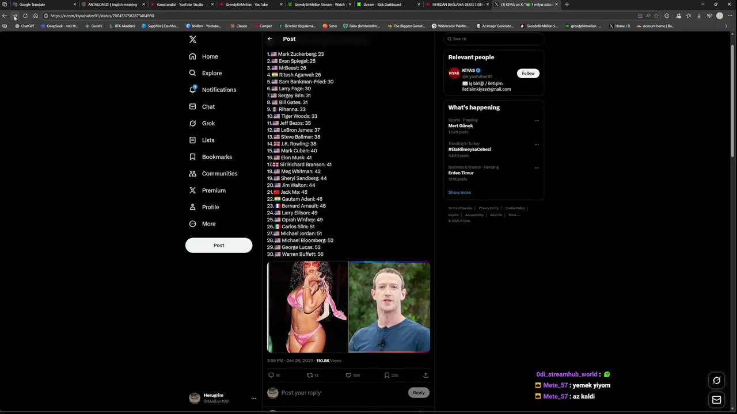Click the share icon under the post
The image size is (737, 414).
click(x=426, y=375)
